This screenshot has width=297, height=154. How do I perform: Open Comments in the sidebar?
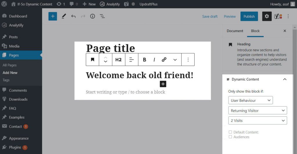(21, 90)
